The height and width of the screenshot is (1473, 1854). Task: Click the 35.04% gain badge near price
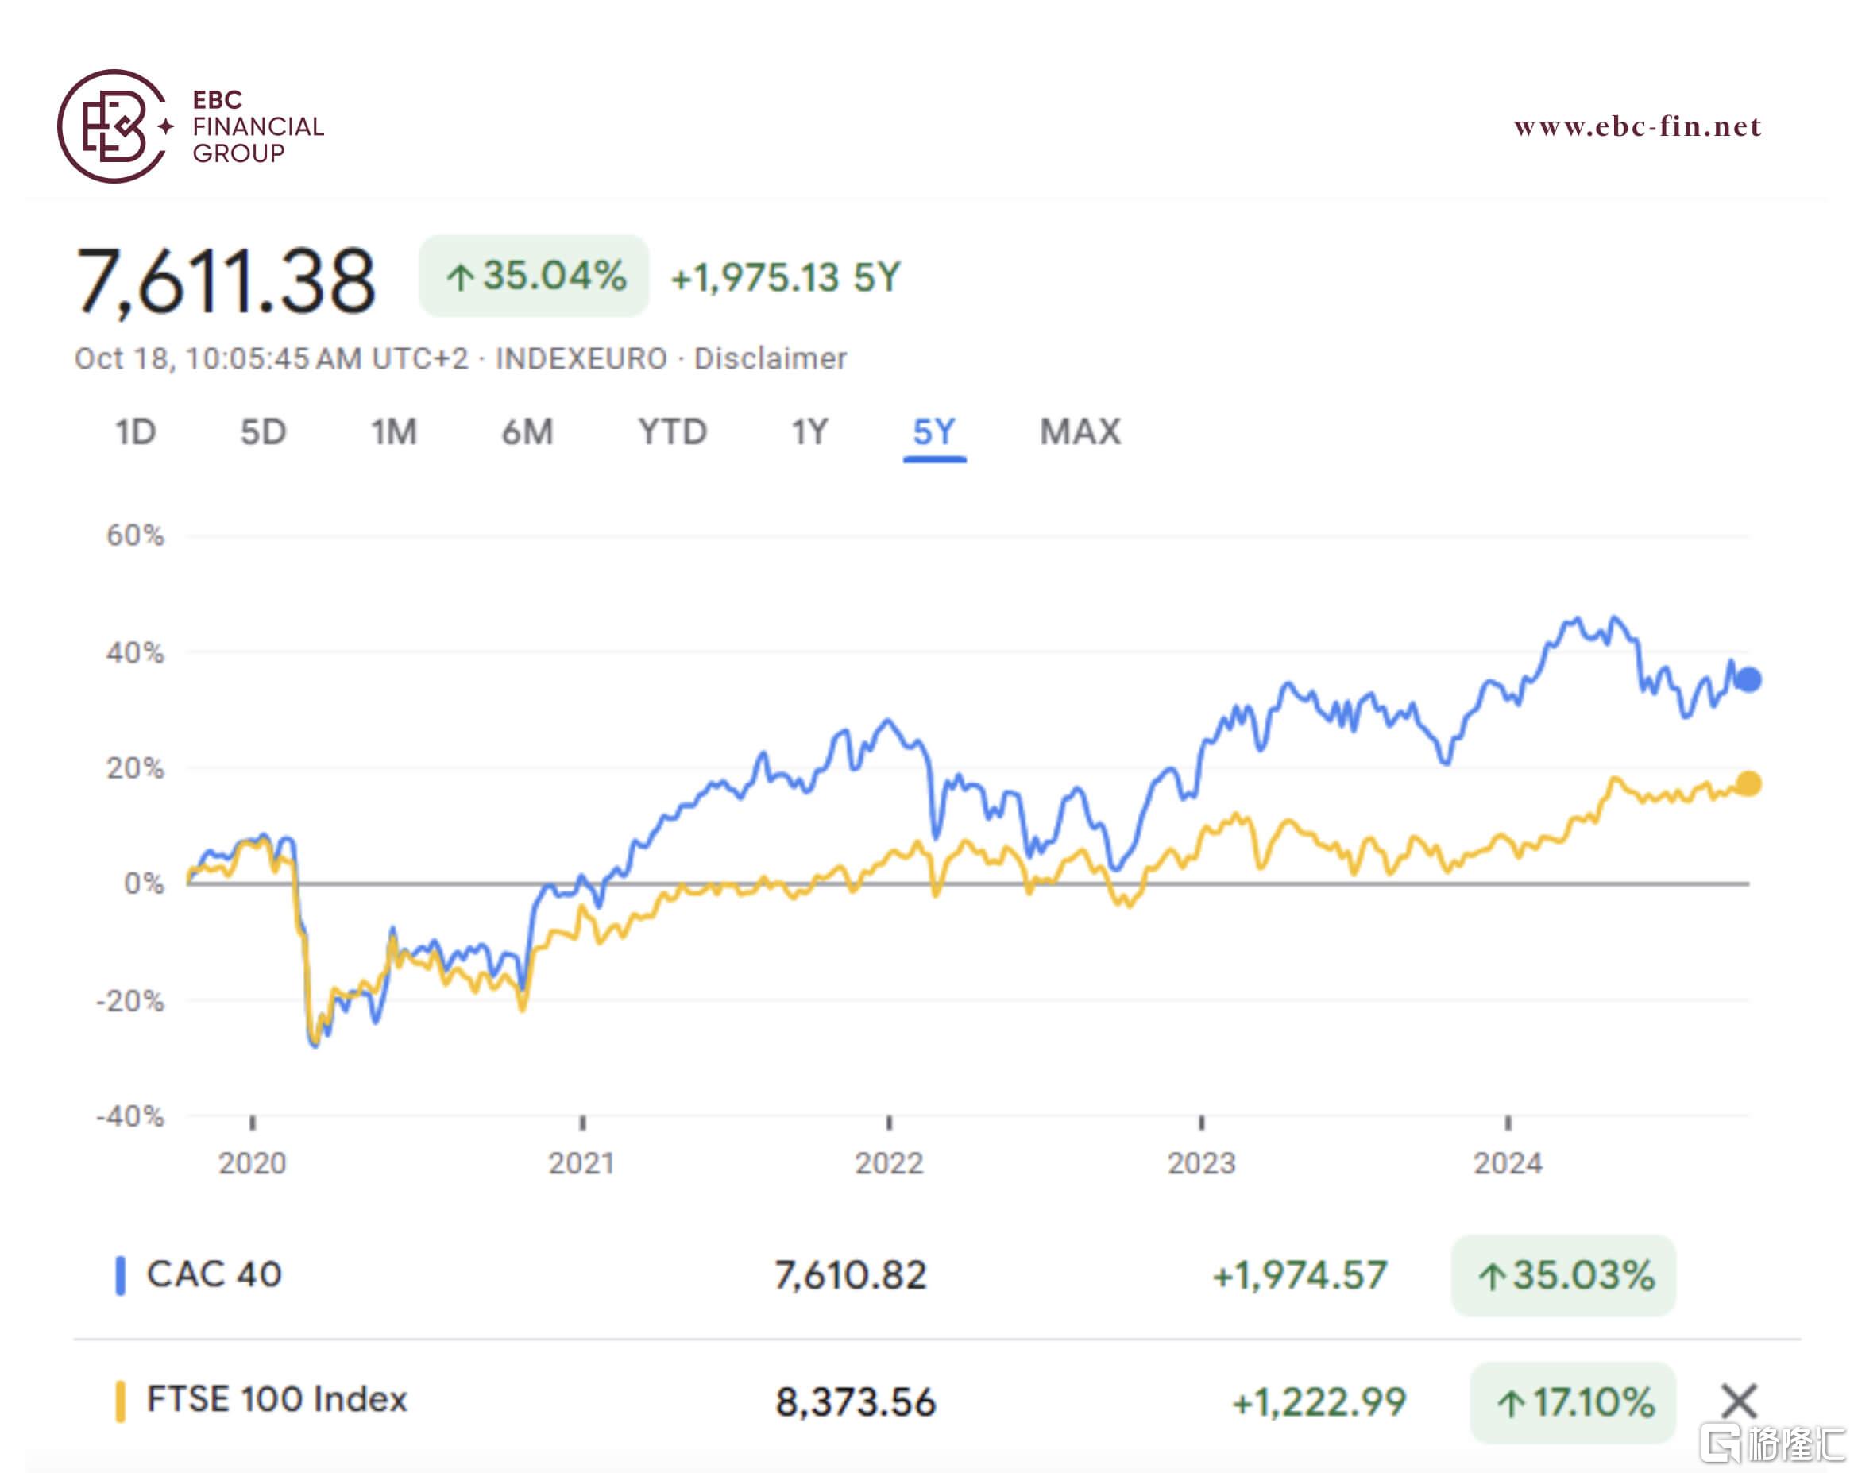click(534, 276)
